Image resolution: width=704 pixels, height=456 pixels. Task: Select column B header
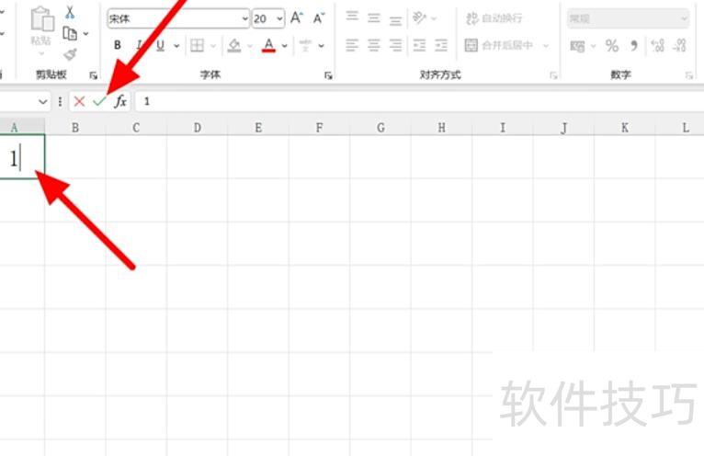(75, 128)
